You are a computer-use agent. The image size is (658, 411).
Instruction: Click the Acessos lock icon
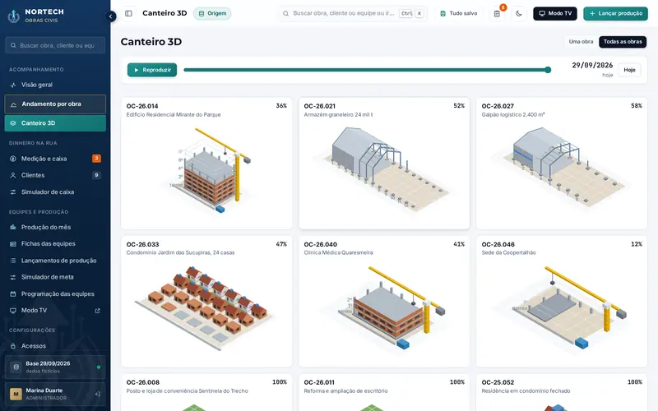[13, 346]
